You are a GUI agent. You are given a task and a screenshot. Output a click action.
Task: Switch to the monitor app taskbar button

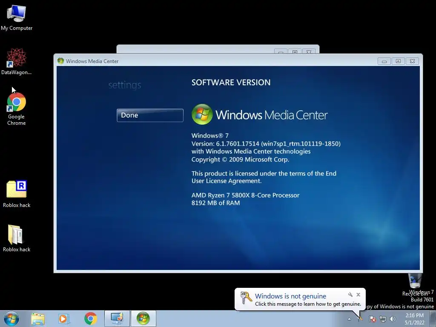pyautogui.click(x=117, y=318)
